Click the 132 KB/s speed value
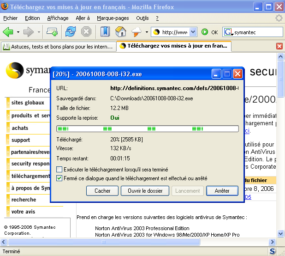The height and width of the screenshot is (256, 285). [x=121, y=148]
